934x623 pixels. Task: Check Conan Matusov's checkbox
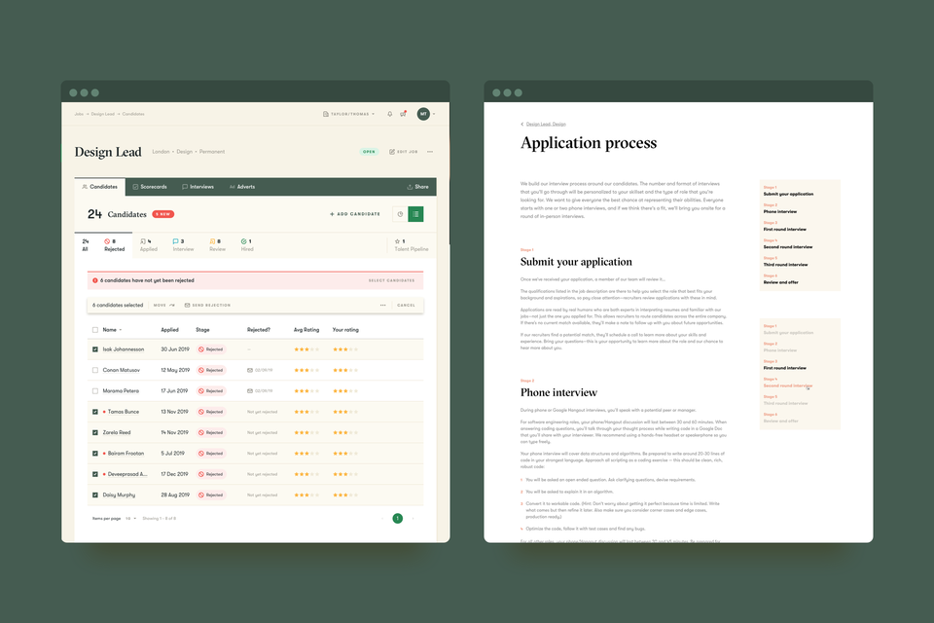point(95,370)
